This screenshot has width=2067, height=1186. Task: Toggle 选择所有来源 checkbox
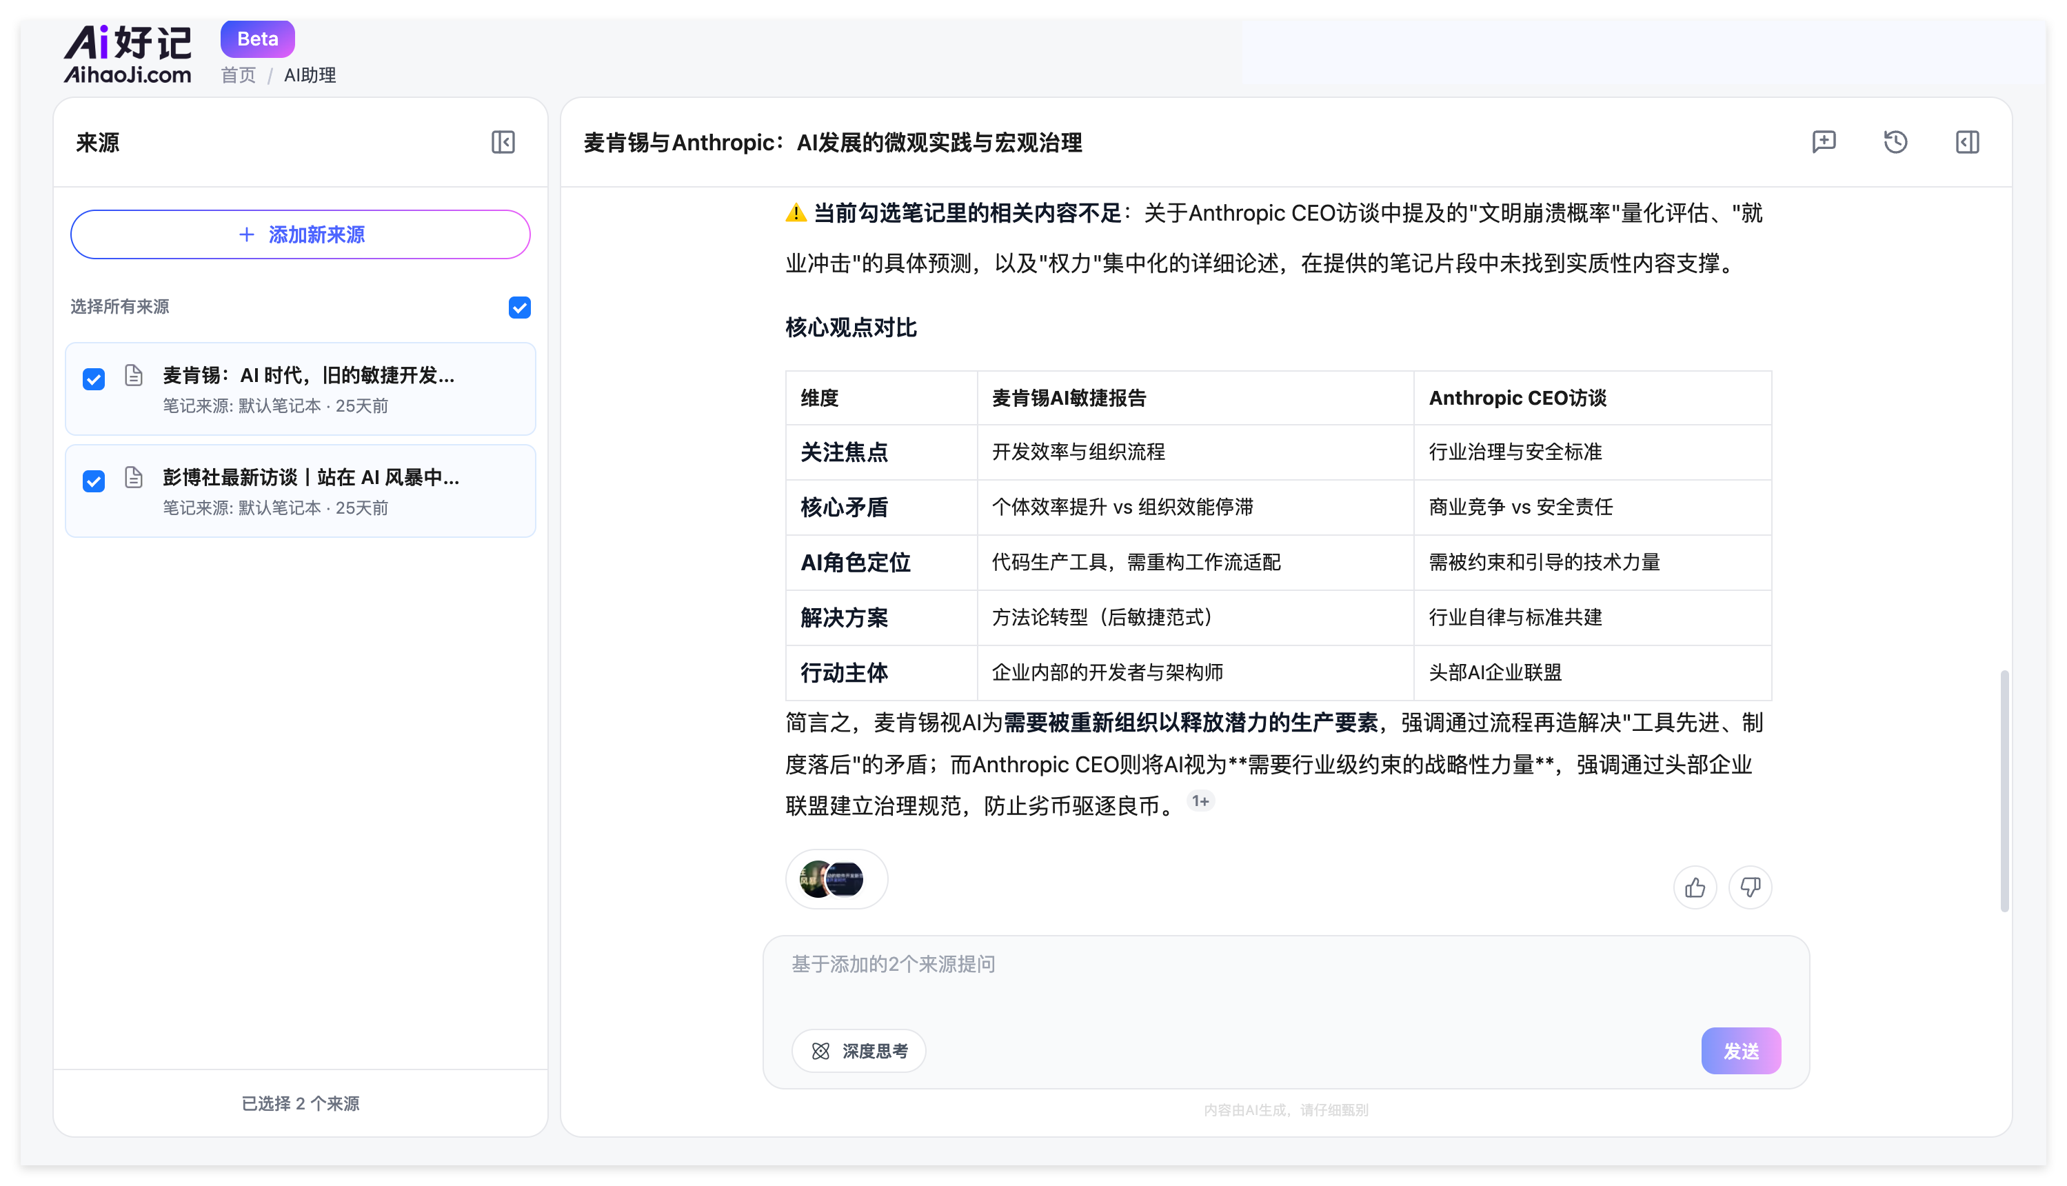pos(520,307)
